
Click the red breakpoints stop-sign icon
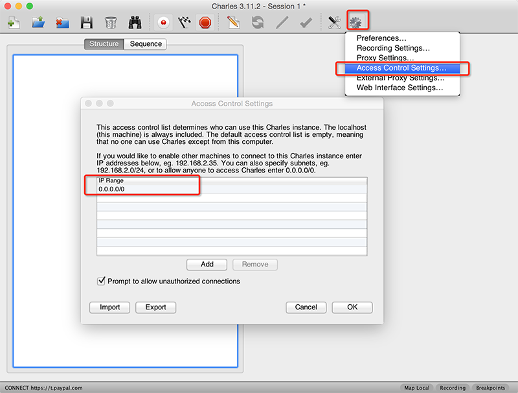(205, 23)
